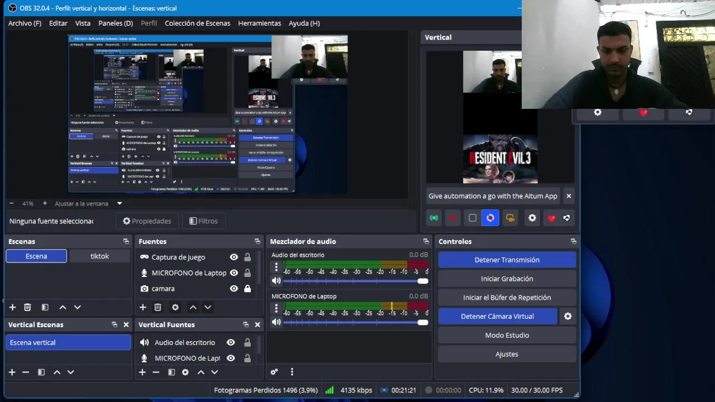This screenshot has height=402, width=715.
Task: Enable Modo Estudio
Action: (x=507, y=335)
